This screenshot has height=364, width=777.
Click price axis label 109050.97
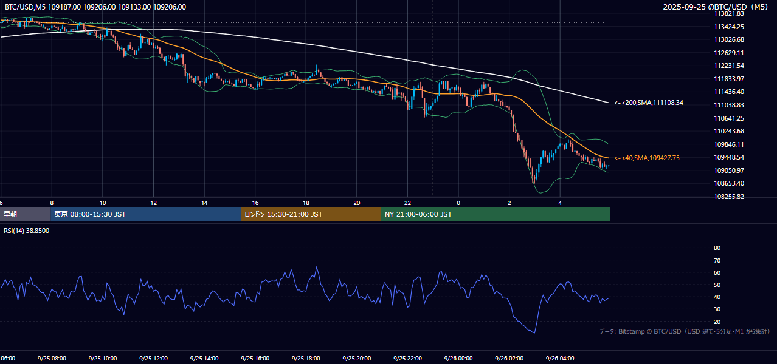(729, 170)
